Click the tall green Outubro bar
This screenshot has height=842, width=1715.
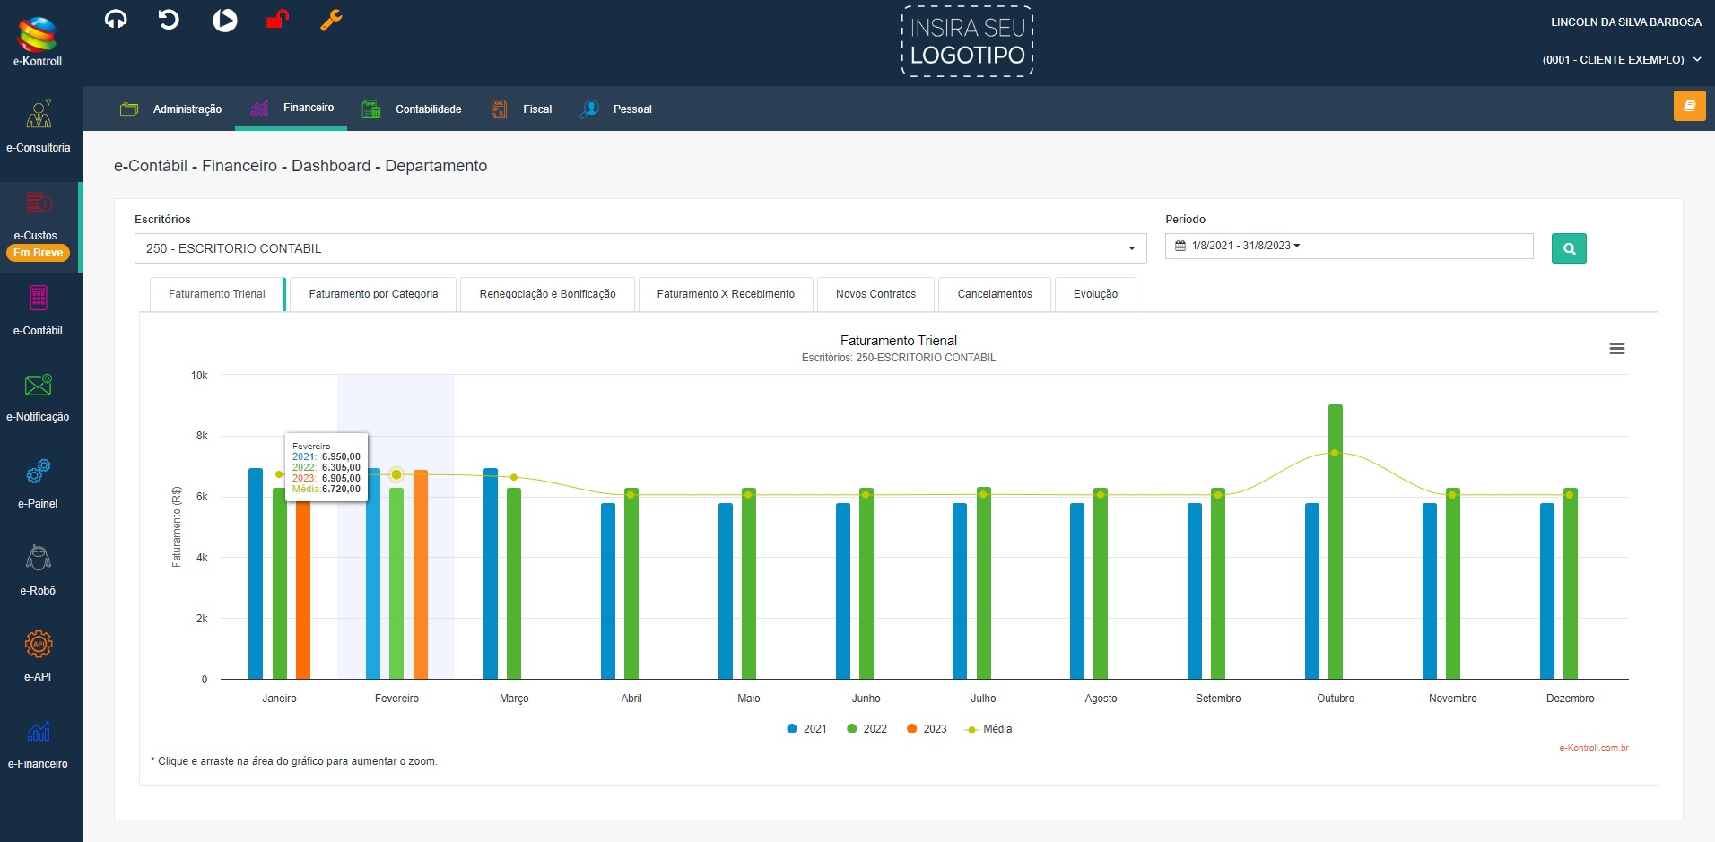pyautogui.click(x=1336, y=556)
